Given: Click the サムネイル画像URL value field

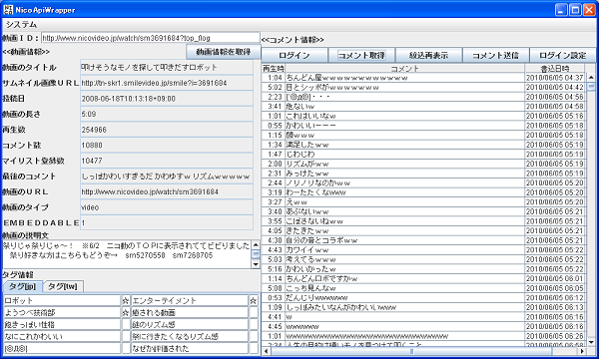Looking at the screenshot, I should tap(167, 83).
